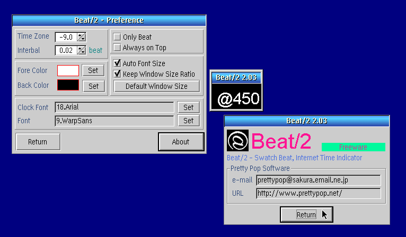Click the Clock Font field showing 18.Arial
Screen dimensions: 406x237
click(114, 107)
